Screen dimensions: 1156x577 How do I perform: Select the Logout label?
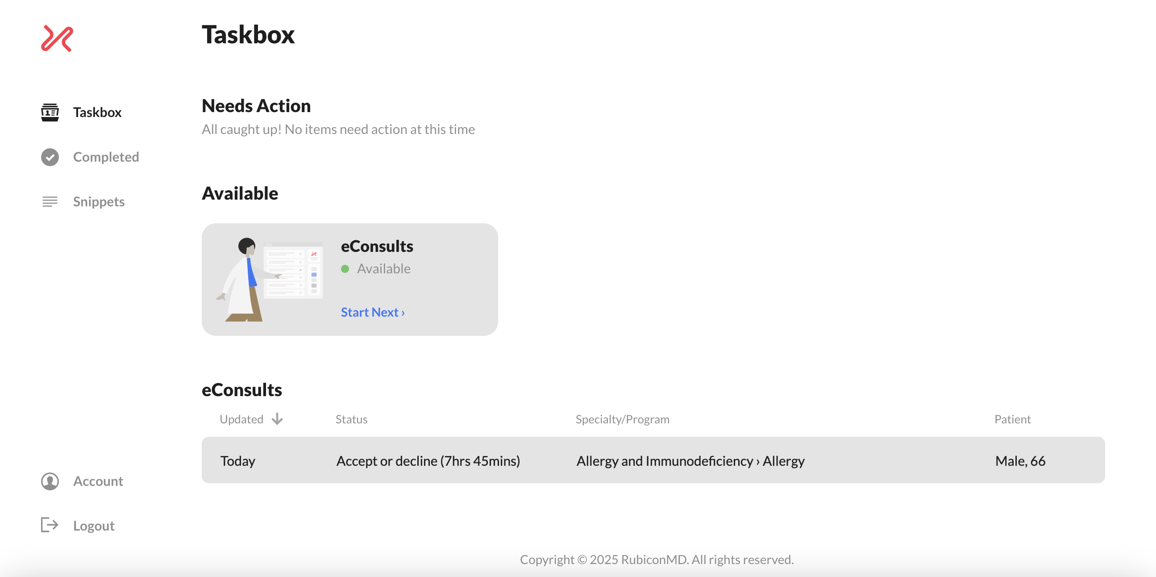tap(94, 526)
